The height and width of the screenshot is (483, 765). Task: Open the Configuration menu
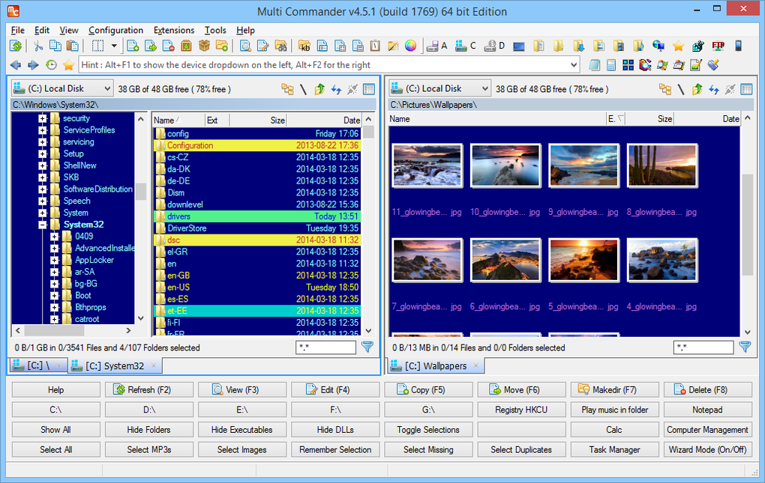(115, 30)
